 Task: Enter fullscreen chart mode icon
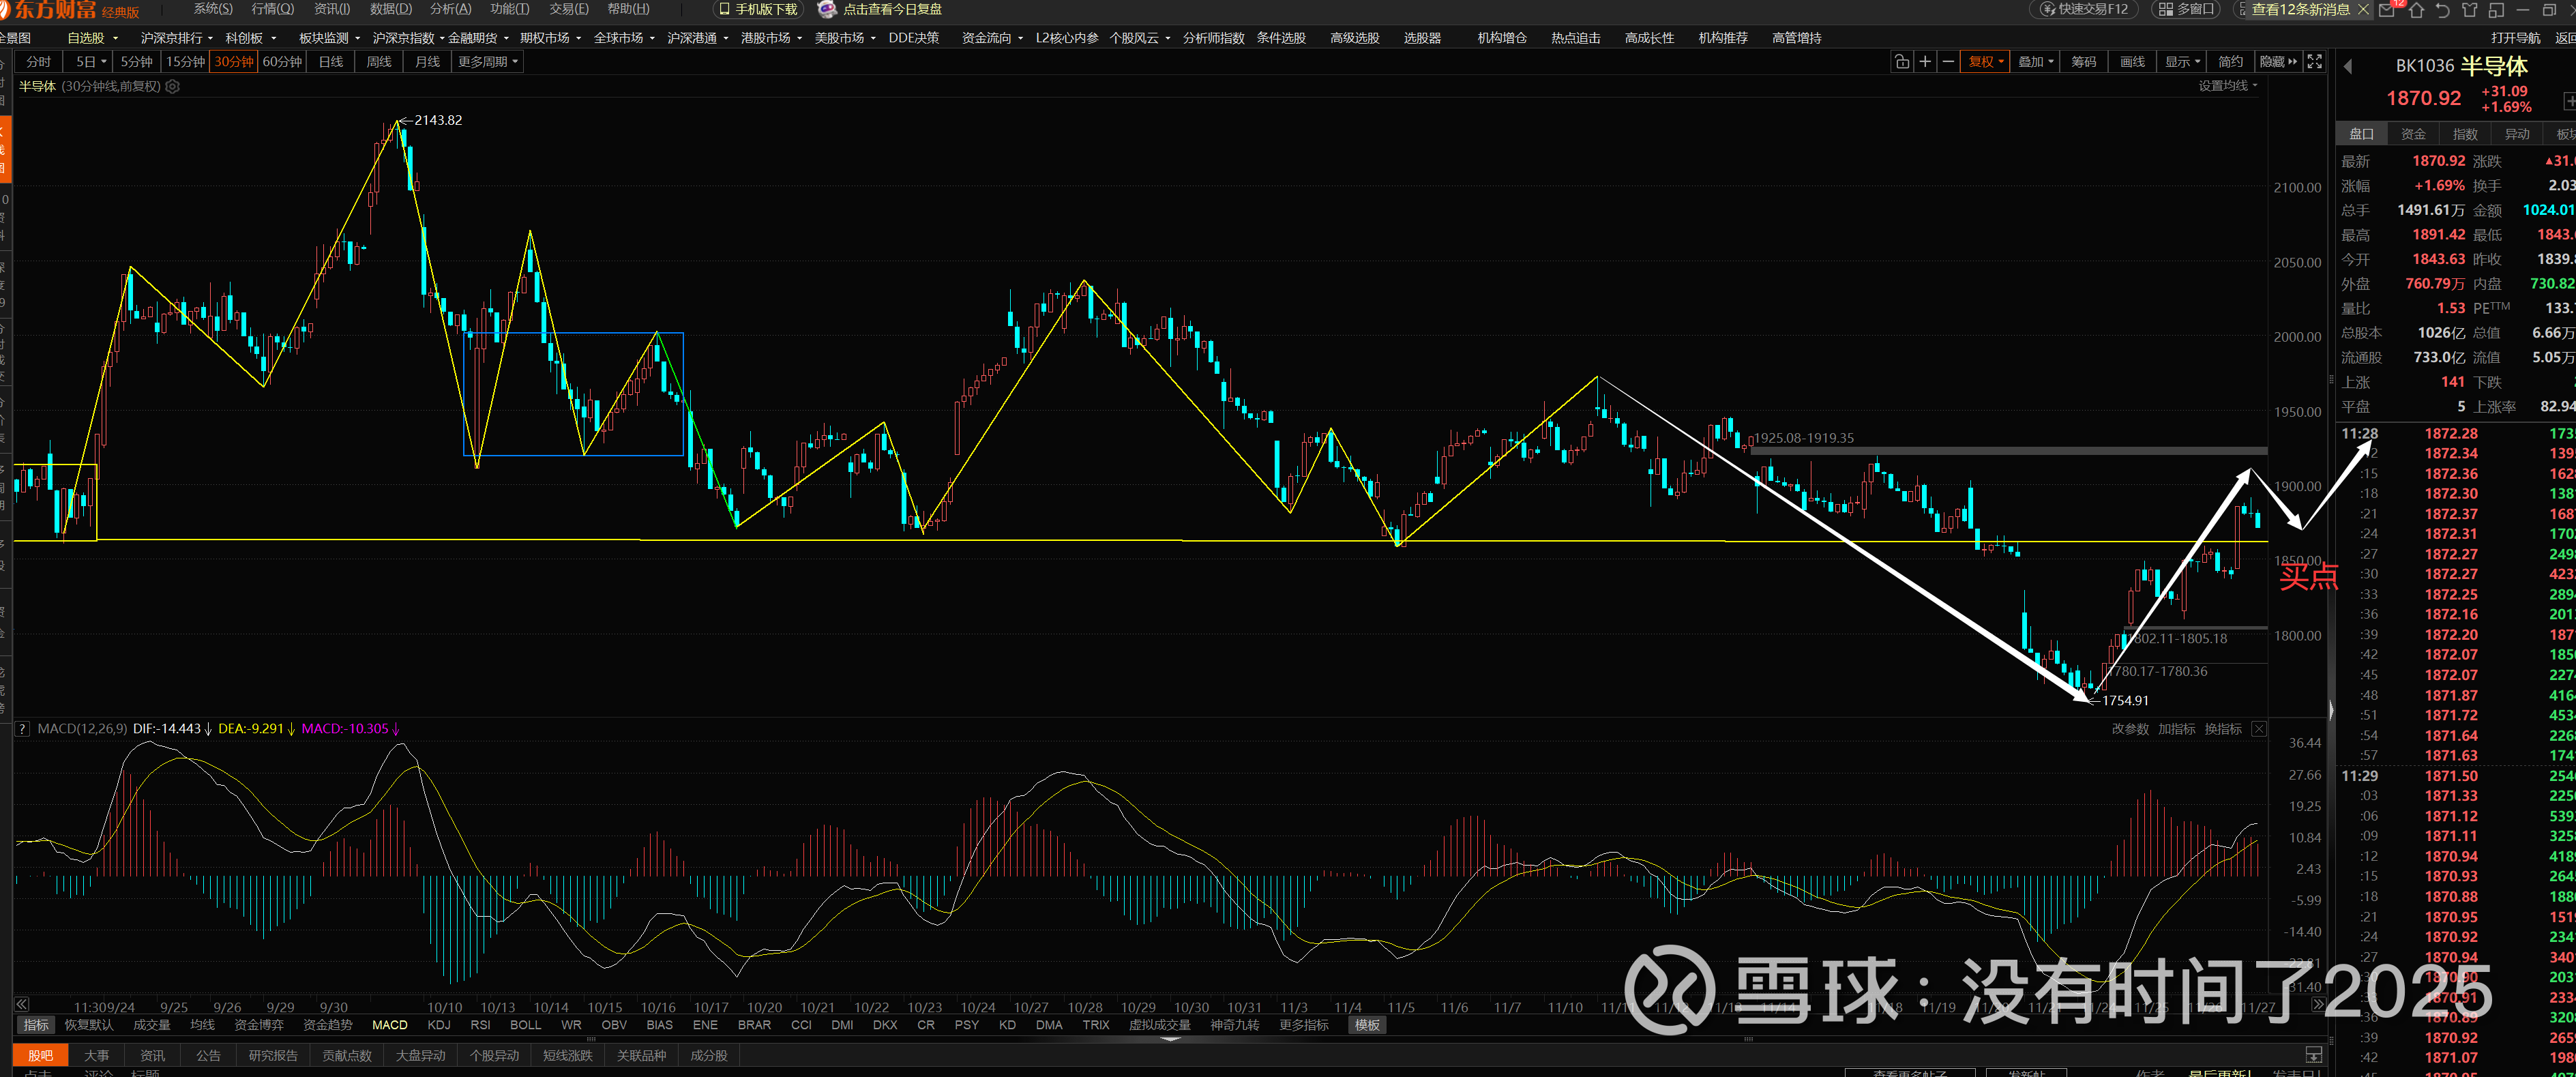pyautogui.click(x=2314, y=62)
